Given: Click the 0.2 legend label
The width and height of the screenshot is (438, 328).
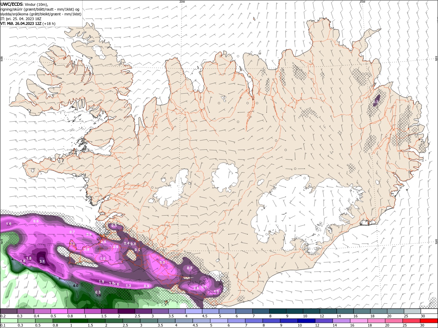Looking at the screenshot, I should point(3,316).
